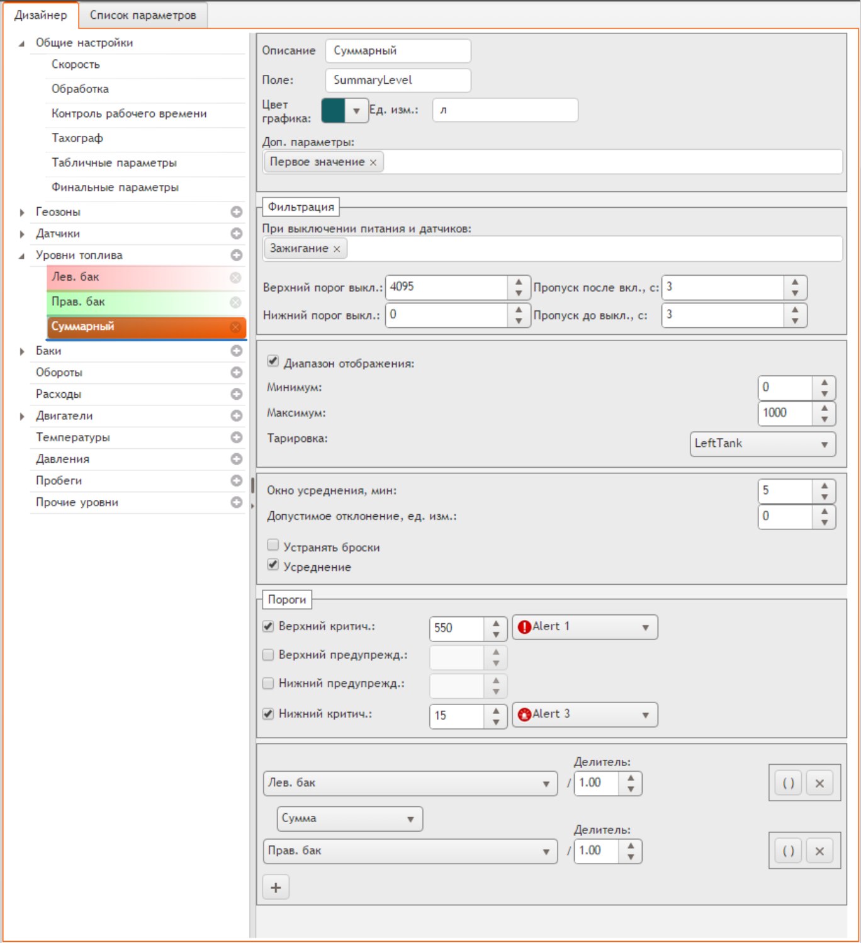
Task: Select Скорость in general settings
Action: [x=145, y=65]
